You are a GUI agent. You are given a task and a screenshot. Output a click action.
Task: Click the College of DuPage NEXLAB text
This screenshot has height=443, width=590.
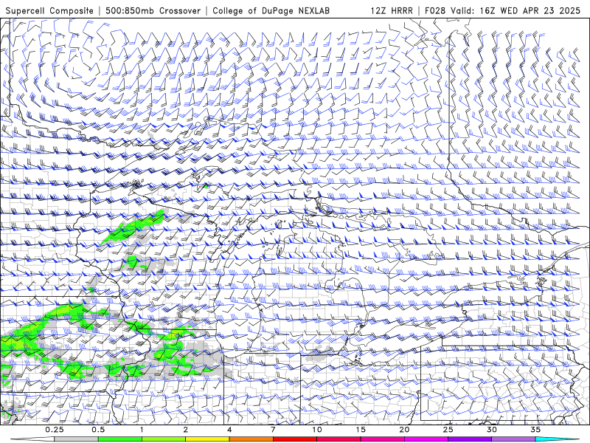[271, 10]
